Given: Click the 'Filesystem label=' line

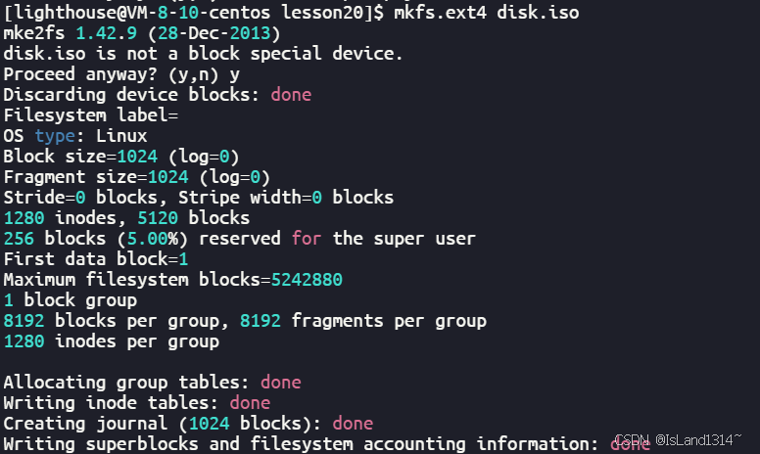Looking at the screenshot, I should (91, 115).
